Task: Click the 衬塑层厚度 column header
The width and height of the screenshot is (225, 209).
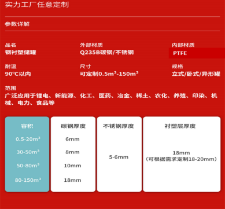Action: pyautogui.click(x=180, y=126)
